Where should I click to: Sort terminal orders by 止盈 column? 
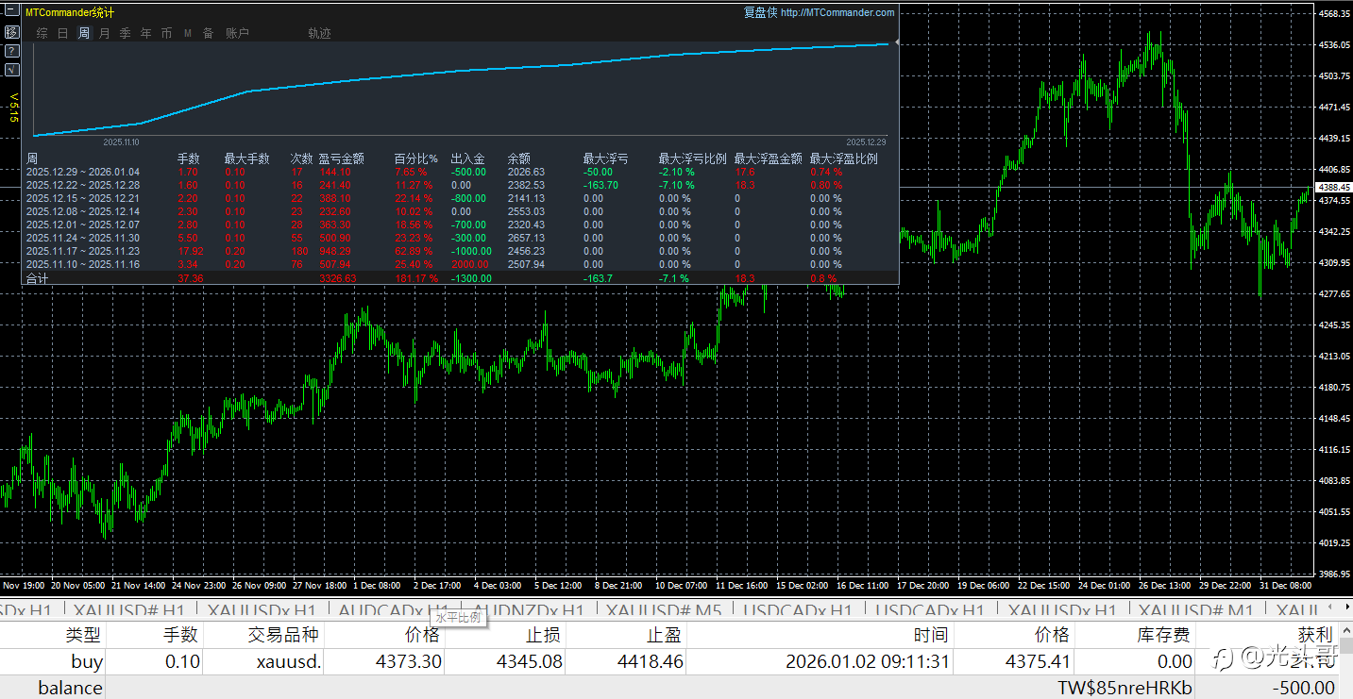coord(665,635)
